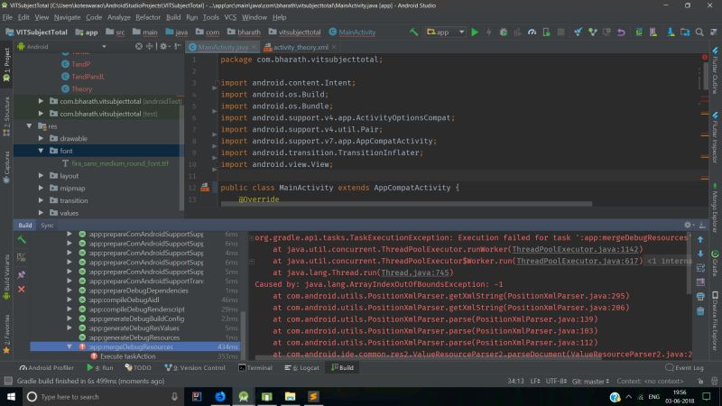This screenshot has height=406, width=722.
Task: Select the Theory class in project tree
Action: (x=77, y=88)
